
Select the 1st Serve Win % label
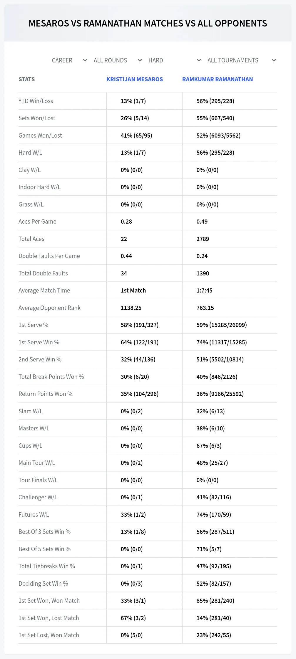coord(39,342)
